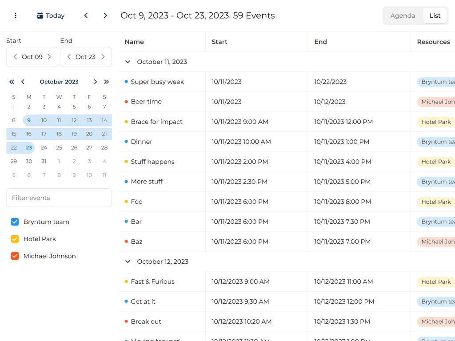Toggle the Michael Johnson checkbox off
The image size is (455, 341).
click(15, 256)
